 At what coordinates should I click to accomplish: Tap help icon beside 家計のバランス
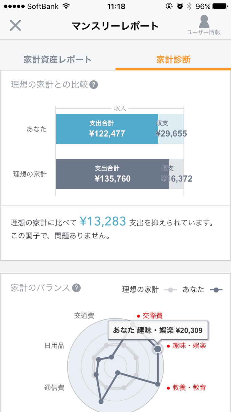pyautogui.click(x=76, y=288)
